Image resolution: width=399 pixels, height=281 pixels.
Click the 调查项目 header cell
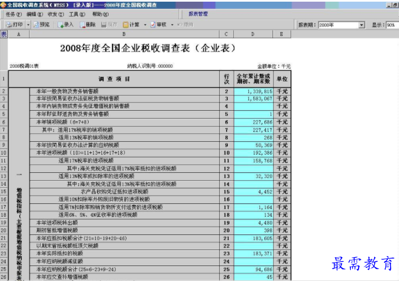[x=114, y=79]
